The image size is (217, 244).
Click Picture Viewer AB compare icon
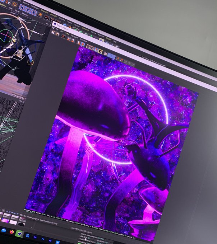pos(106,53)
